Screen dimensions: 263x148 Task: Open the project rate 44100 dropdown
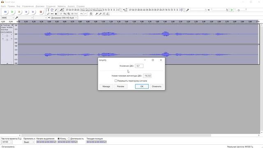pos(7,142)
